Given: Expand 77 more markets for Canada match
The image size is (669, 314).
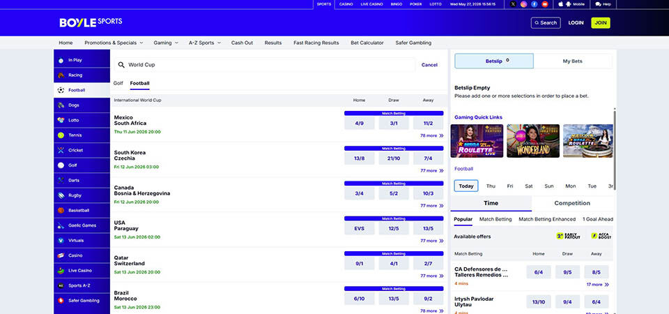Looking at the screenshot, I should (432, 205).
